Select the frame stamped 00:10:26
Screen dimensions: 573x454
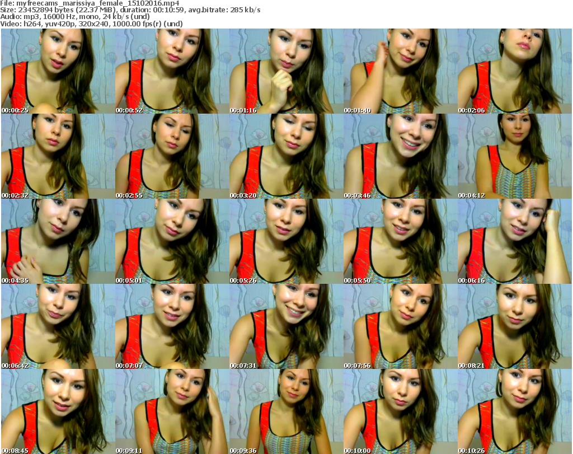click(x=515, y=411)
